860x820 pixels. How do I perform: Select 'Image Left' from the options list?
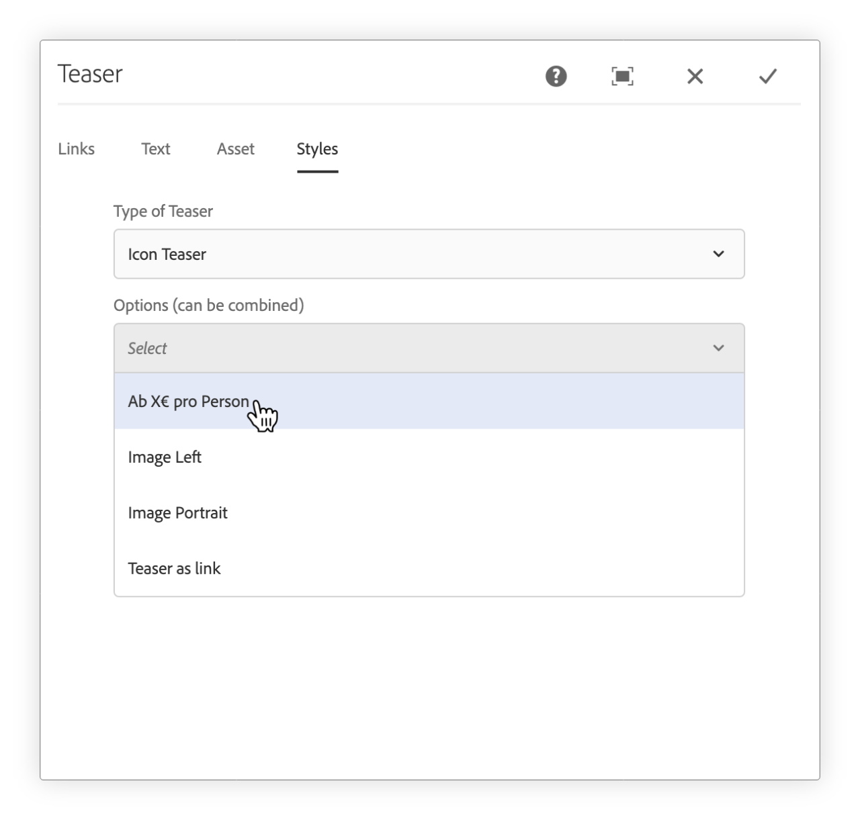(x=165, y=457)
